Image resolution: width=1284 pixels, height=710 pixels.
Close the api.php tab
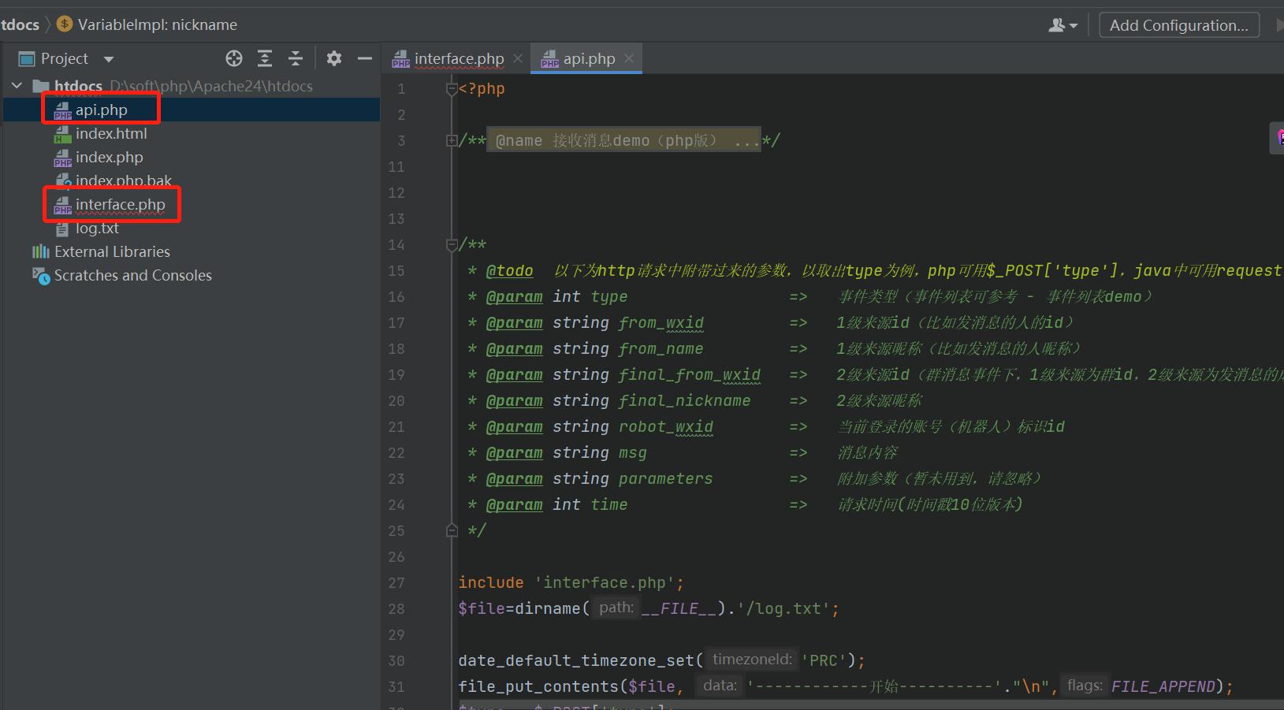pos(629,58)
